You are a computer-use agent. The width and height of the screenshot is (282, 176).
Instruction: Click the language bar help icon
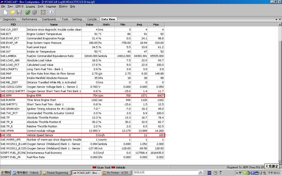[x=215, y=173]
